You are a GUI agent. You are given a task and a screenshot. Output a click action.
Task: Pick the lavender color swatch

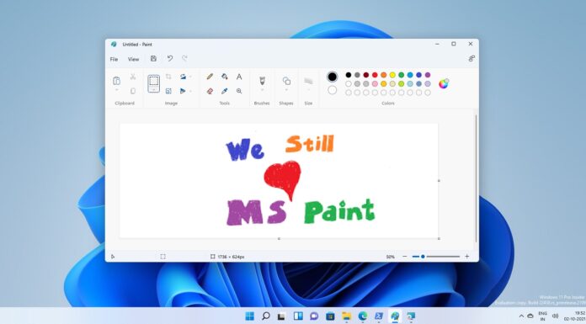pyautogui.click(x=428, y=83)
